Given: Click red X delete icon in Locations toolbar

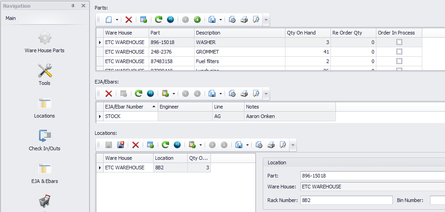Looking at the screenshot, I should coord(135,145).
